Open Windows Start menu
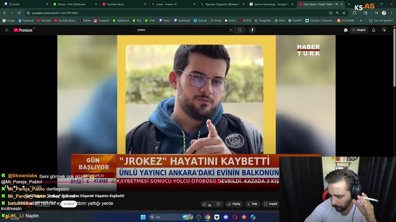Screen dimensions: 396x222 (143, 217)
